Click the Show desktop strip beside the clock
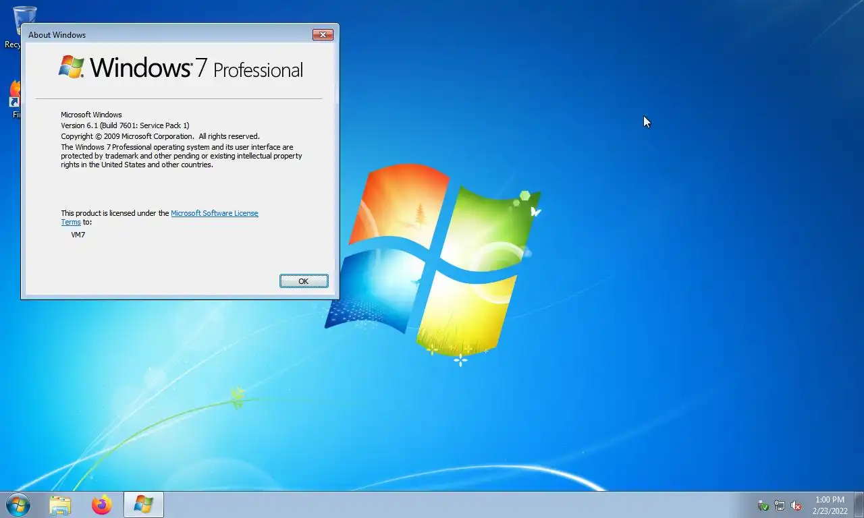Image resolution: width=864 pixels, height=518 pixels. pyautogui.click(x=859, y=505)
